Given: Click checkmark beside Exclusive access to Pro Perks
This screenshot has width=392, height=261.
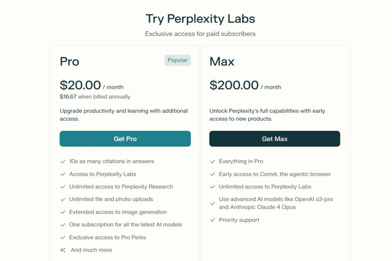Looking at the screenshot, I should coord(63,238).
